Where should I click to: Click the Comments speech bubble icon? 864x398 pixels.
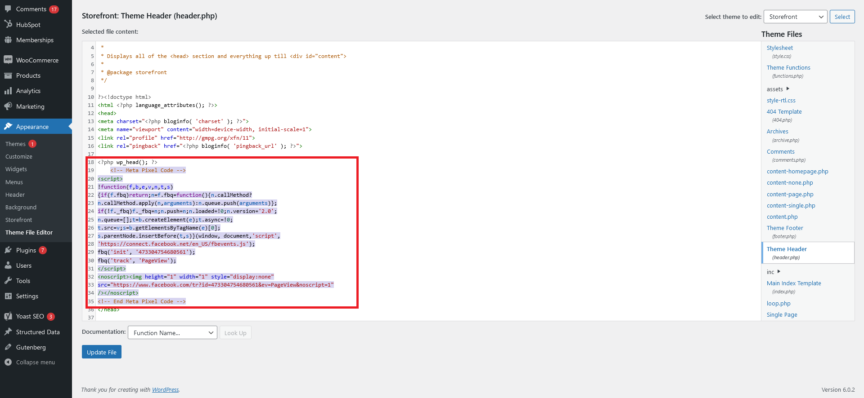[x=8, y=9]
